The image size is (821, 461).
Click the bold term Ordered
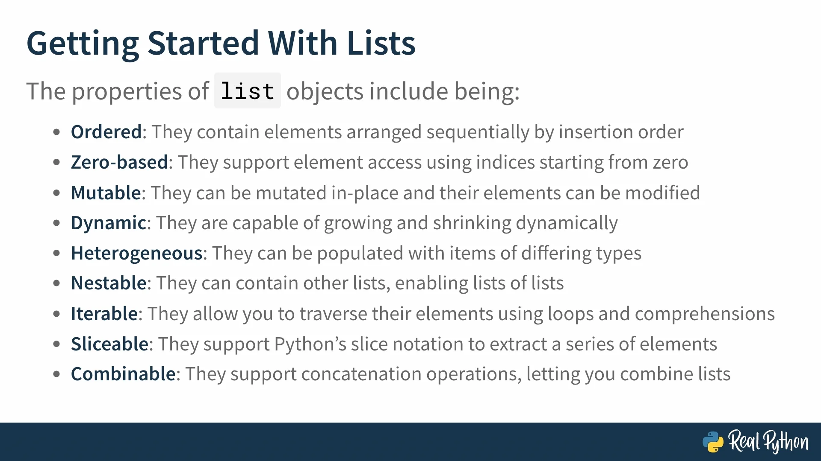[x=106, y=132]
